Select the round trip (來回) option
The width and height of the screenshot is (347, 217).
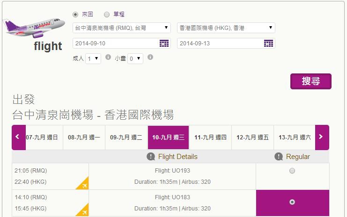75,14
